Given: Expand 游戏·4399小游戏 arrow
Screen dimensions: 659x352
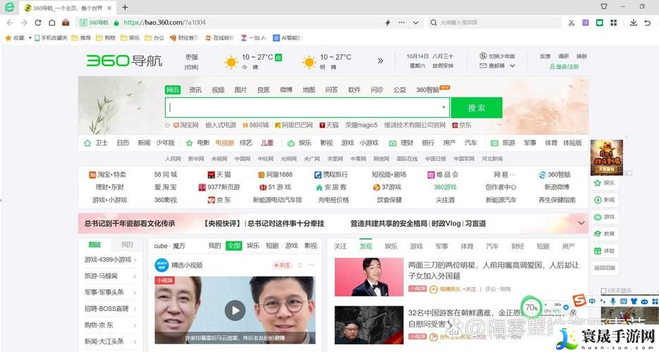Looking at the screenshot, I should click(135, 260).
